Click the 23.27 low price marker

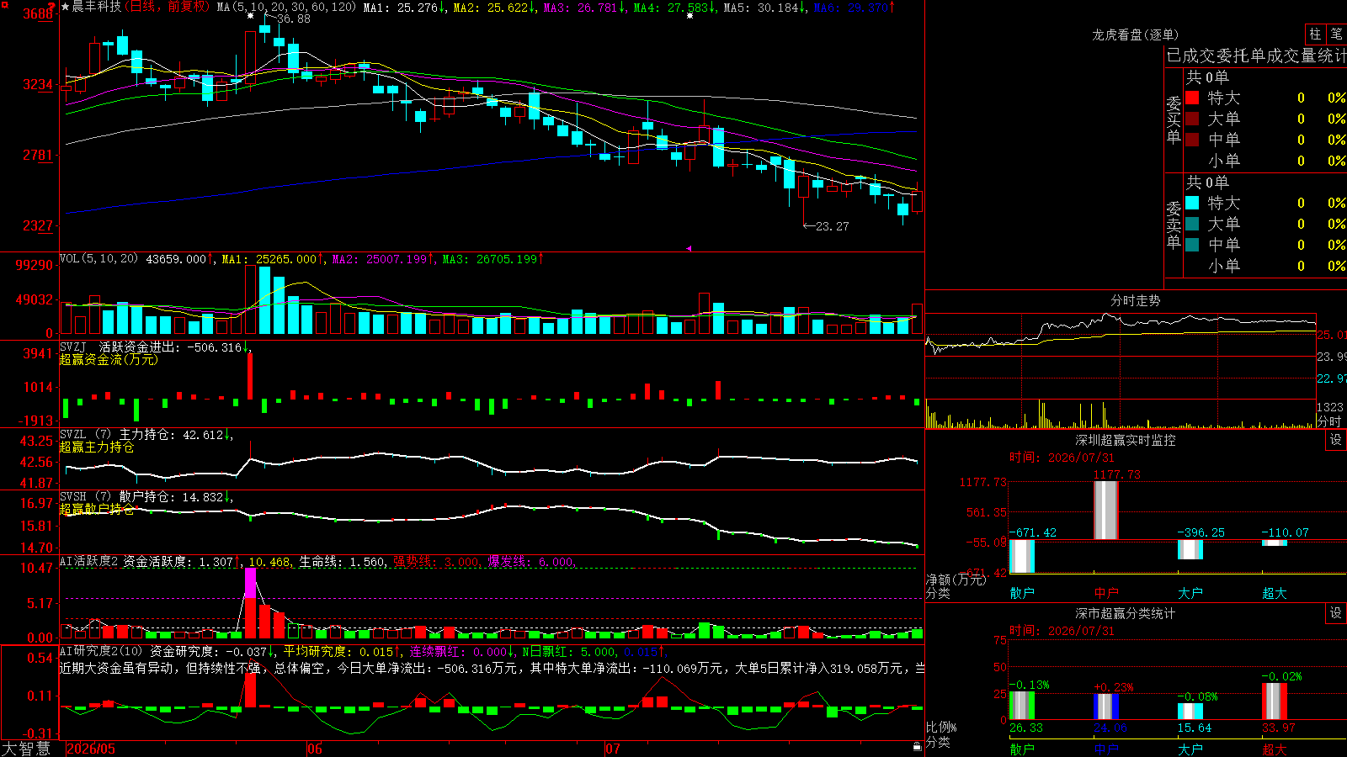click(x=832, y=226)
